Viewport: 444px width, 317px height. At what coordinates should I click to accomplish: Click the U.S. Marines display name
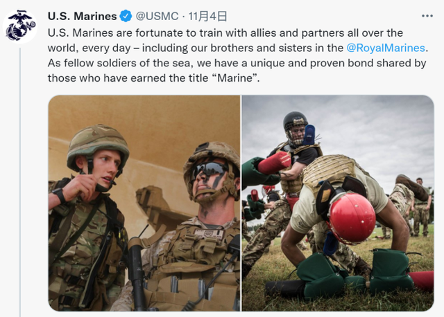[82, 16]
